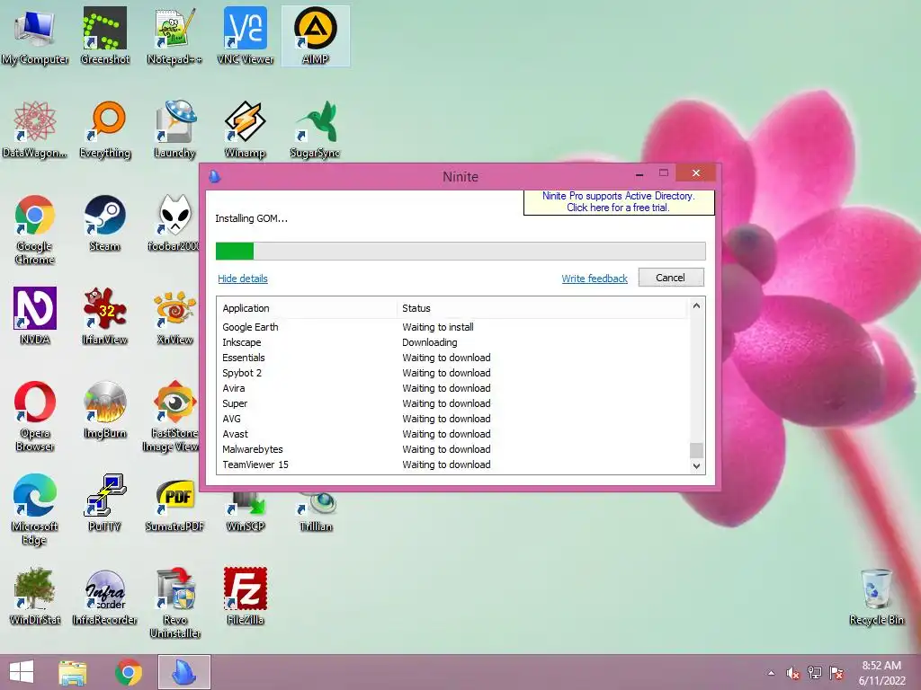
Task: Select the InfraRecorder desktop shortcut
Action: coord(104,597)
